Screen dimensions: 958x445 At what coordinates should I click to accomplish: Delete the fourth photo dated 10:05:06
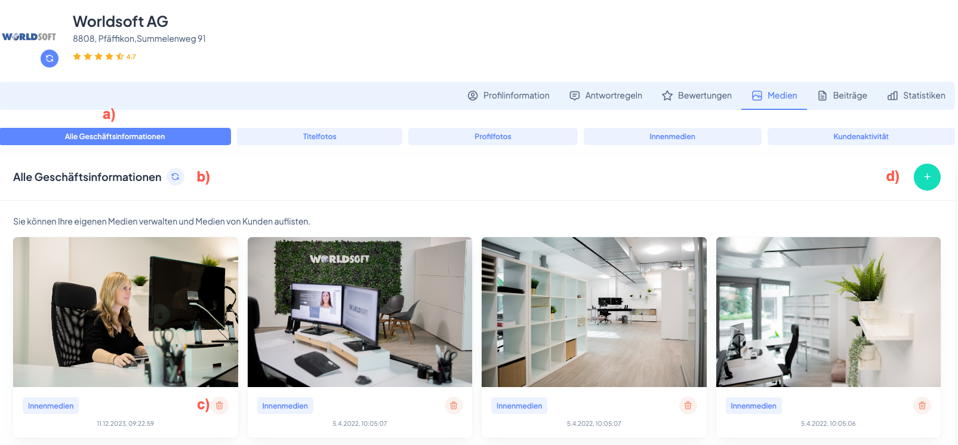click(x=922, y=406)
